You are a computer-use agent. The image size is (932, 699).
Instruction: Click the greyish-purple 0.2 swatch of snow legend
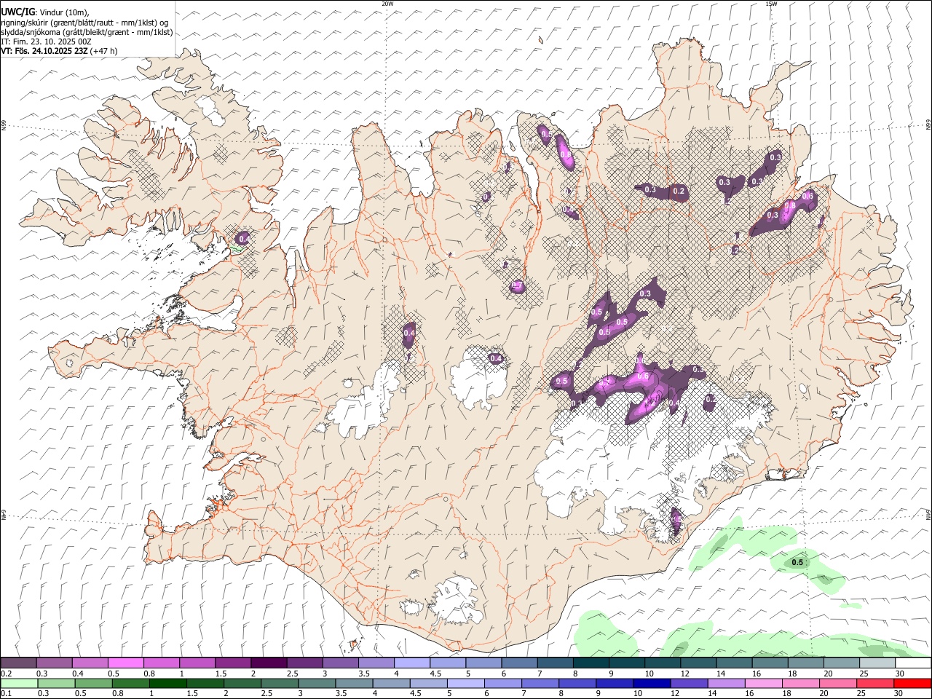tap(19, 663)
